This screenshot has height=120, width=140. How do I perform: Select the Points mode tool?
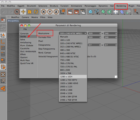[x=3, y=48]
